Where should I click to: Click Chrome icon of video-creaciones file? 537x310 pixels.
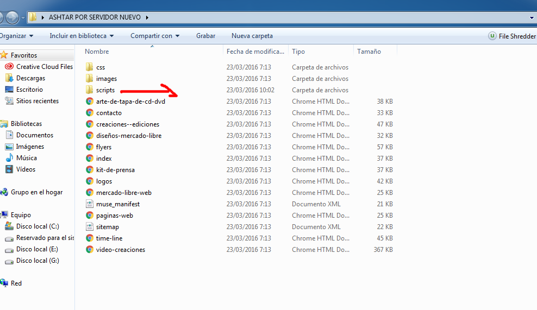click(x=89, y=249)
